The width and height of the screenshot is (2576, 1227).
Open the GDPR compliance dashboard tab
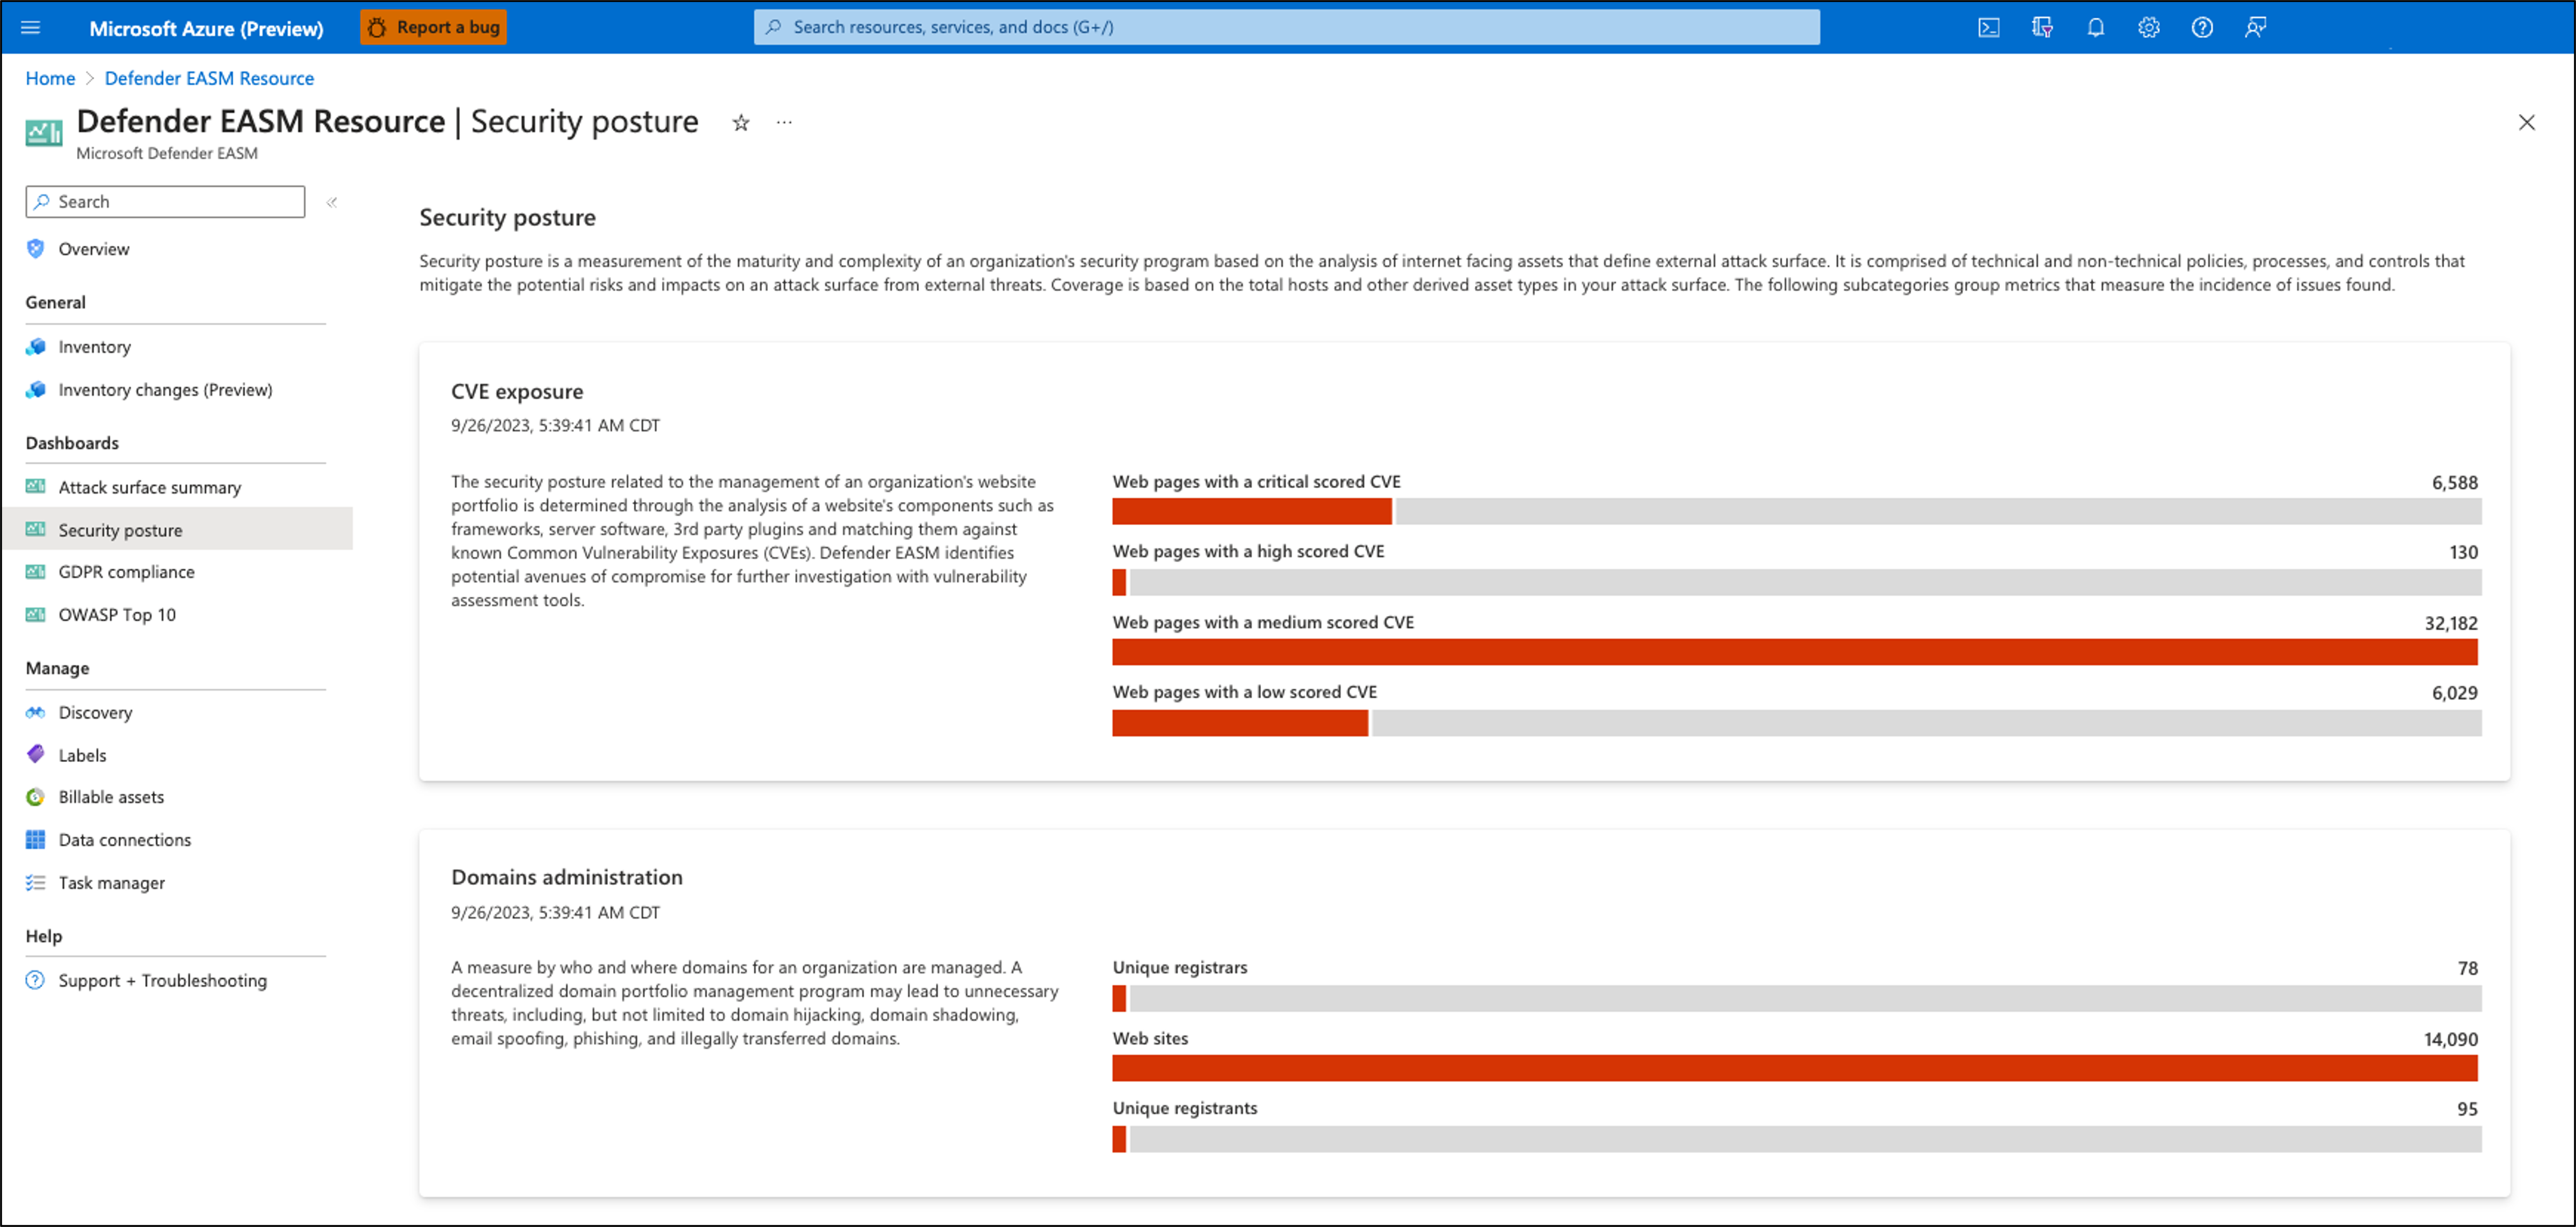(128, 571)
